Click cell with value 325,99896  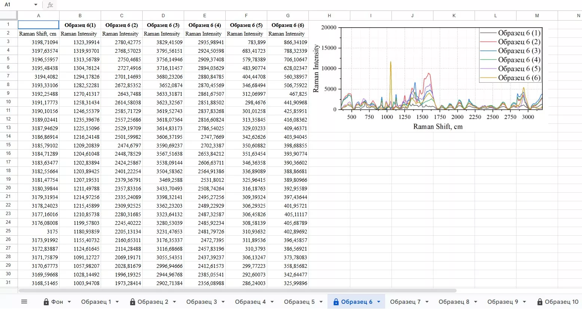click(288, 283)
